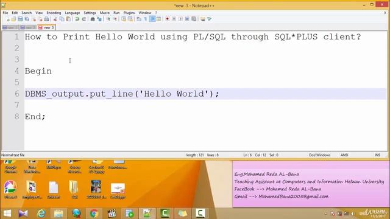Image resolution: width=390 pixels, height=219 pixels.
Task: Click line number 2 in the margin
Action: pyautogui.click(x=16, y=48)
